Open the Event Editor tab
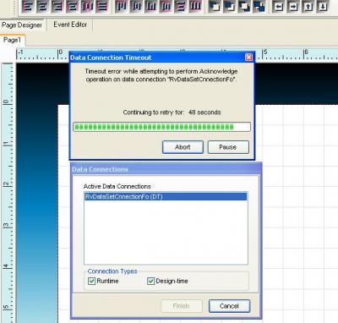The width and height of the screenshot is (338, 323). (x=70, y=25)
